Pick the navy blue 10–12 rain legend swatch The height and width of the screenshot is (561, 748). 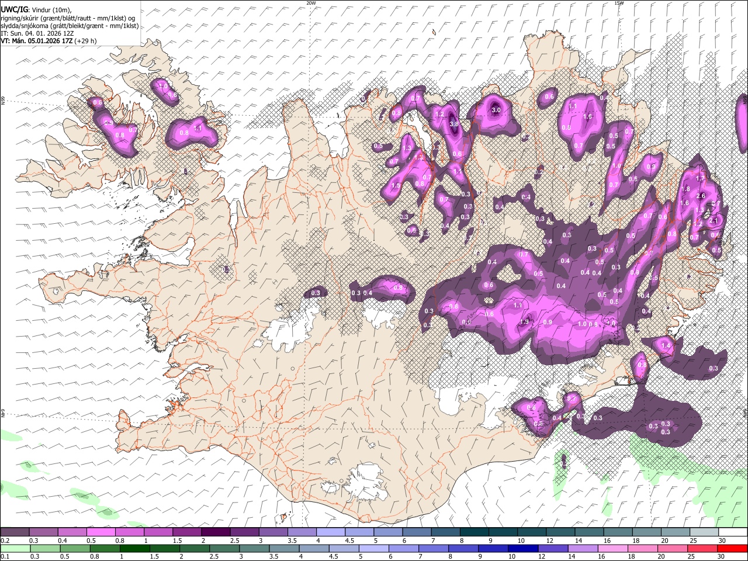[x=523, y=549]
